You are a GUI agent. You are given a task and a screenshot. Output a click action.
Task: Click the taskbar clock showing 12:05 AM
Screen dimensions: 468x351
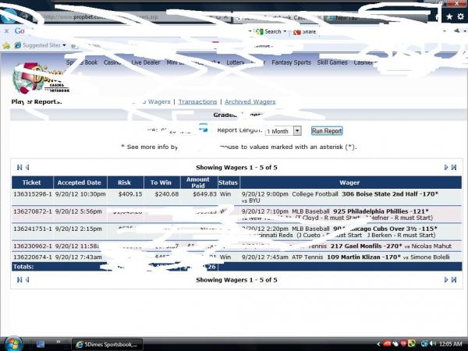(x=452, y=343)
